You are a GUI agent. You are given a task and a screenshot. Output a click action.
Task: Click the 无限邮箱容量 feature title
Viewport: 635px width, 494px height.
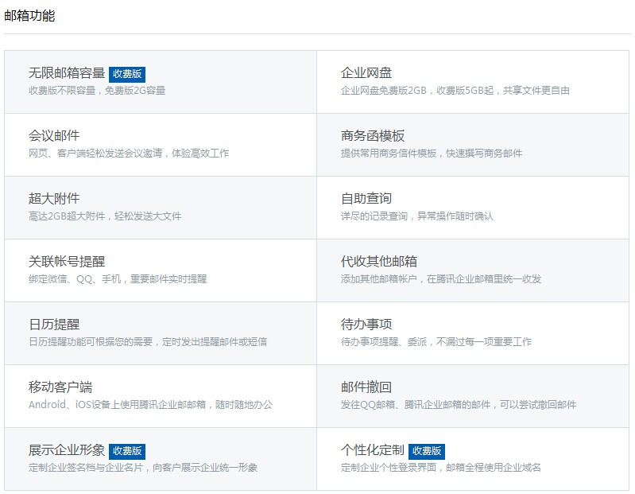(x=67, y=73)
